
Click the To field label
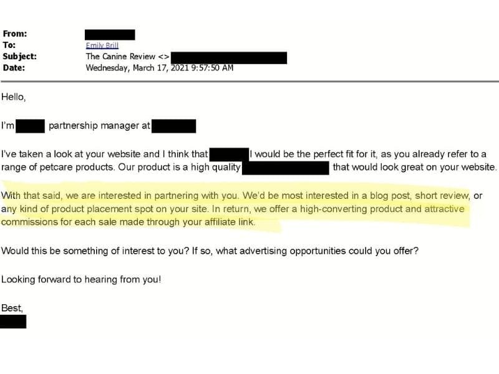[9, 45]
